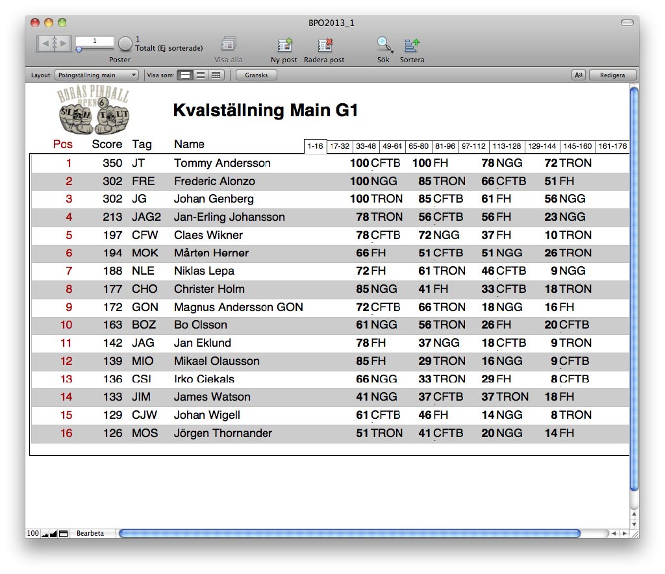This screenshot has height=574, width=665.
Task: Click the name Frederic Alonzo
Action: coord(214,181)
